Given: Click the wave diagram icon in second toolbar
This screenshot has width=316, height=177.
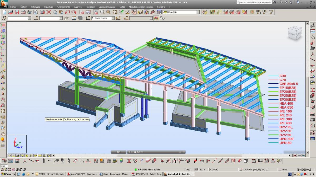Looking at the screenshot, I should 162,18.
